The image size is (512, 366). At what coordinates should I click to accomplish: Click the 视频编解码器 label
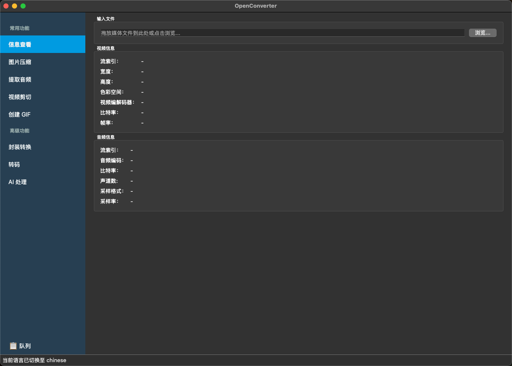(117, 102)
